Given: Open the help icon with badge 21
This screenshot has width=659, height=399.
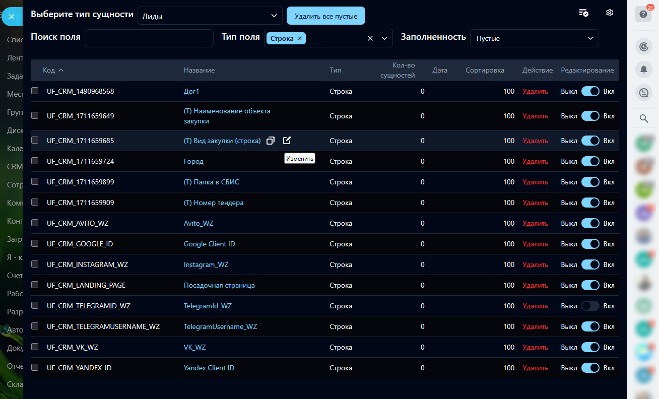Looking at the screenshot, I should (643, 14).
